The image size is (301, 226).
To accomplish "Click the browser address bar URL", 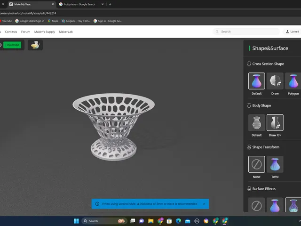I will click(28, 13).
